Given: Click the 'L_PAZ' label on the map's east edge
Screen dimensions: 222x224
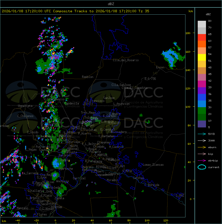Looking at the screenshot, I should point(180,196).
